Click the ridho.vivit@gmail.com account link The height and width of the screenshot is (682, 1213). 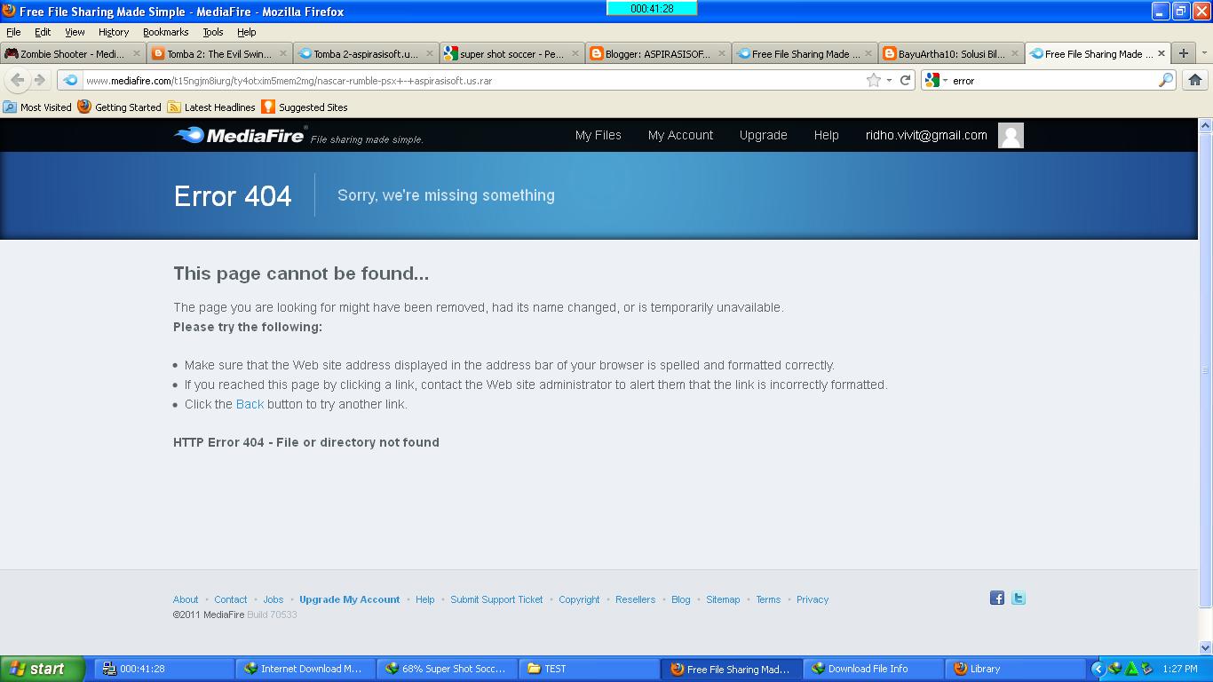coord(926,135)
